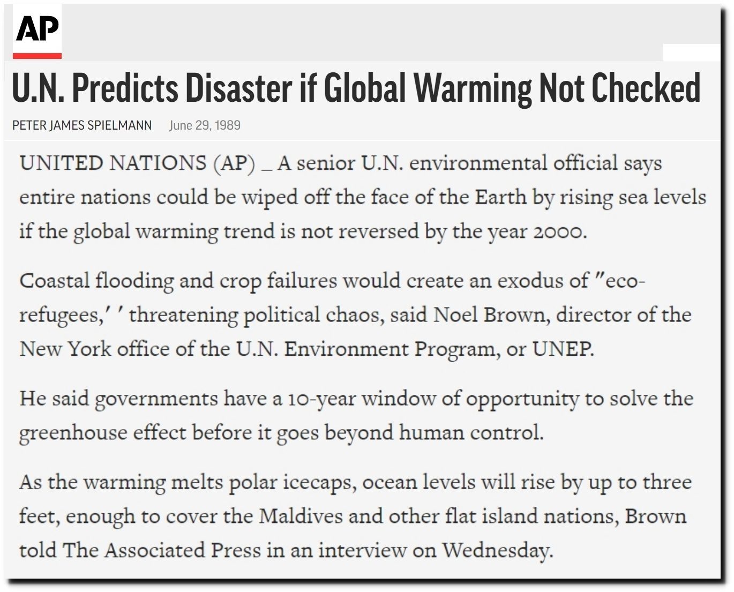The height and width of the screenshot is (592, 734).
Task: Click author name Peter James Spielmann
Action: (x=82, y=125)
